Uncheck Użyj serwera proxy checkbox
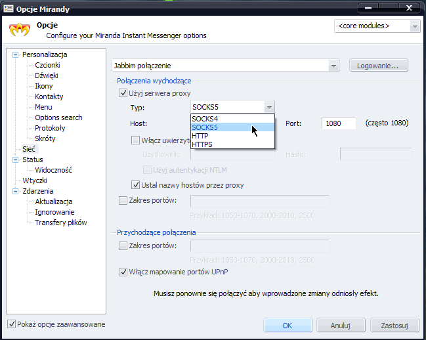This screenshot has height=340, width=426. pyautogui.click(x=123, y=93)
